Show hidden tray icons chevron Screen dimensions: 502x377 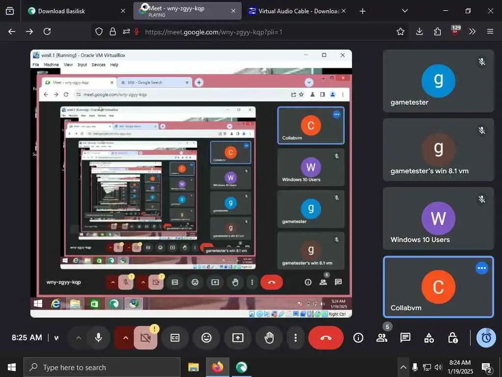coord(403,367)
